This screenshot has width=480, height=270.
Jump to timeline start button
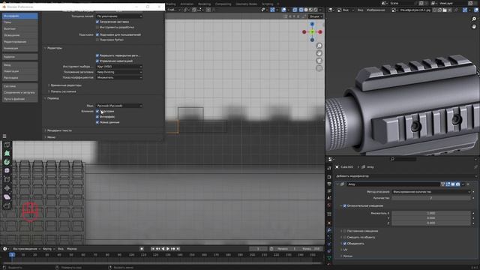(153, 249)
